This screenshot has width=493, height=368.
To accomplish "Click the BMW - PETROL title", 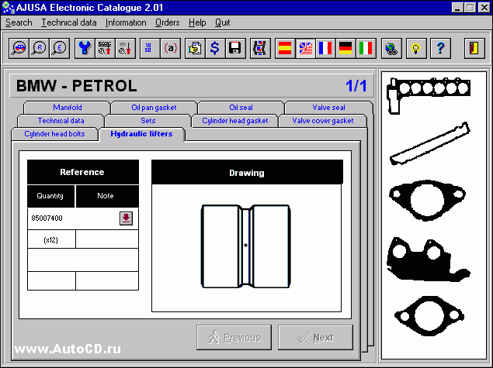I will click(76, 86).
